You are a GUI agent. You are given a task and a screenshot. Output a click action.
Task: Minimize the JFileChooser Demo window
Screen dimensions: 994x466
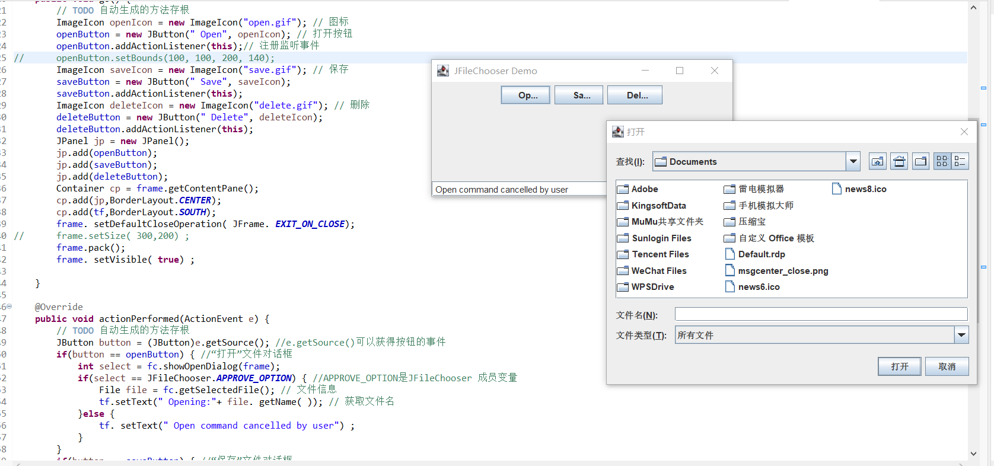pyautogui.click(x=645, y=71)
